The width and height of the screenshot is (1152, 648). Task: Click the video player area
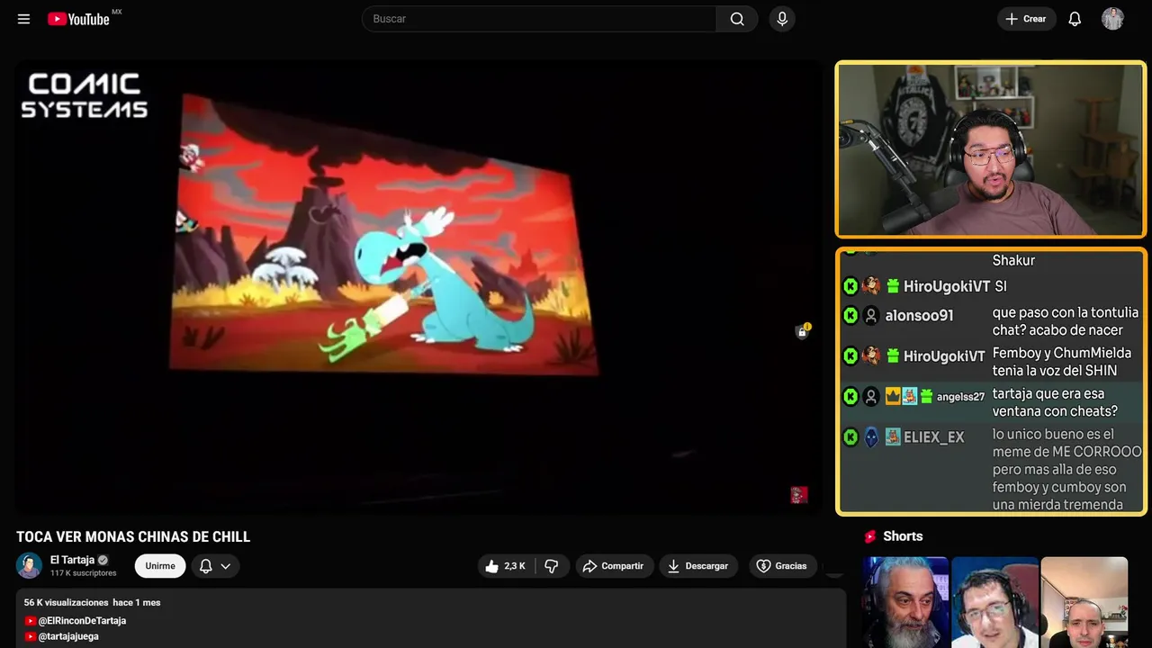tap(418, 288)
